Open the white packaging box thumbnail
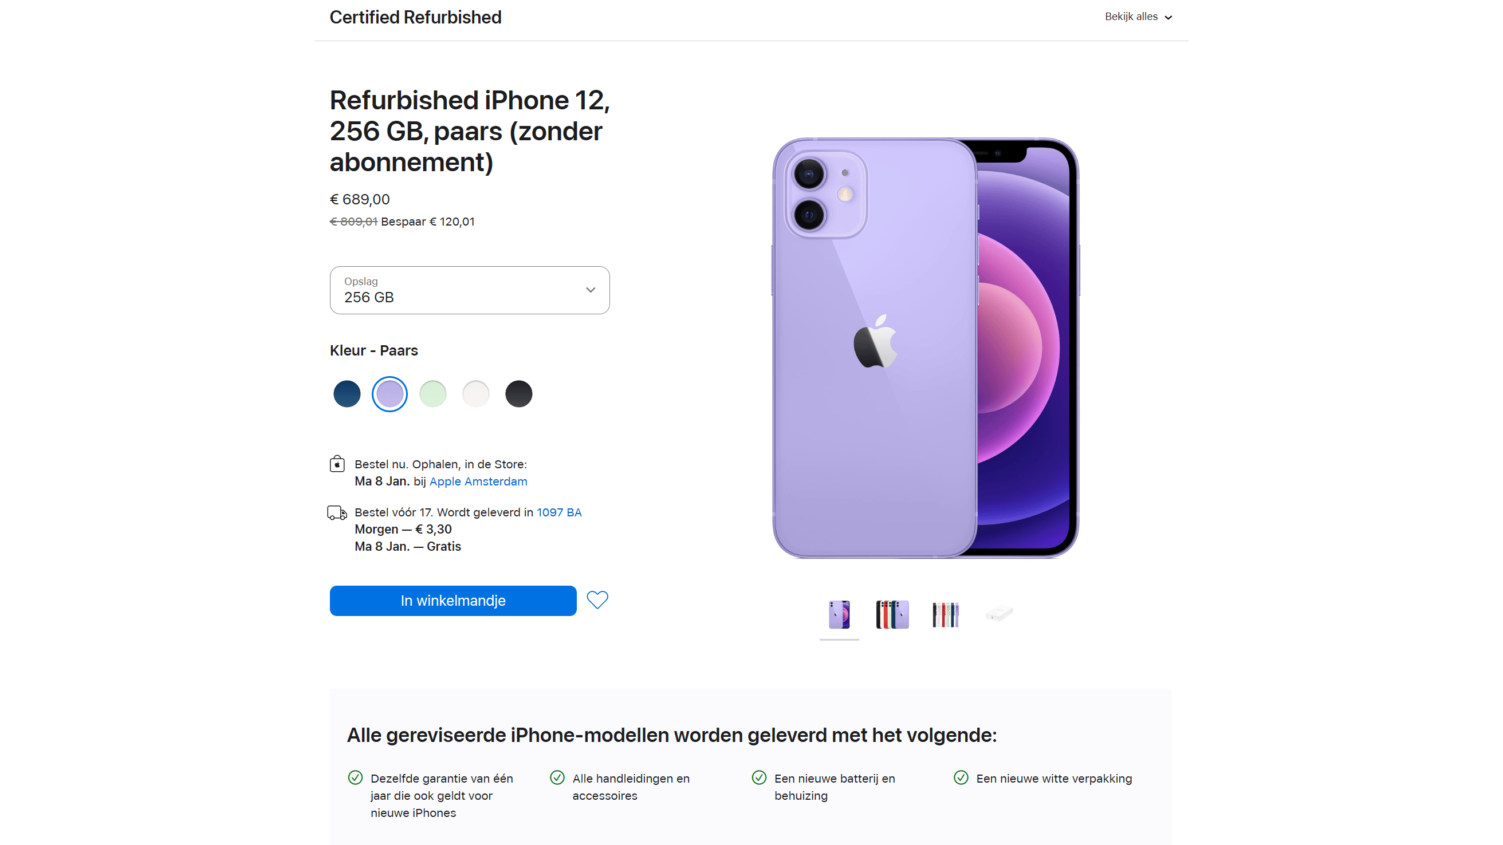 999,615
